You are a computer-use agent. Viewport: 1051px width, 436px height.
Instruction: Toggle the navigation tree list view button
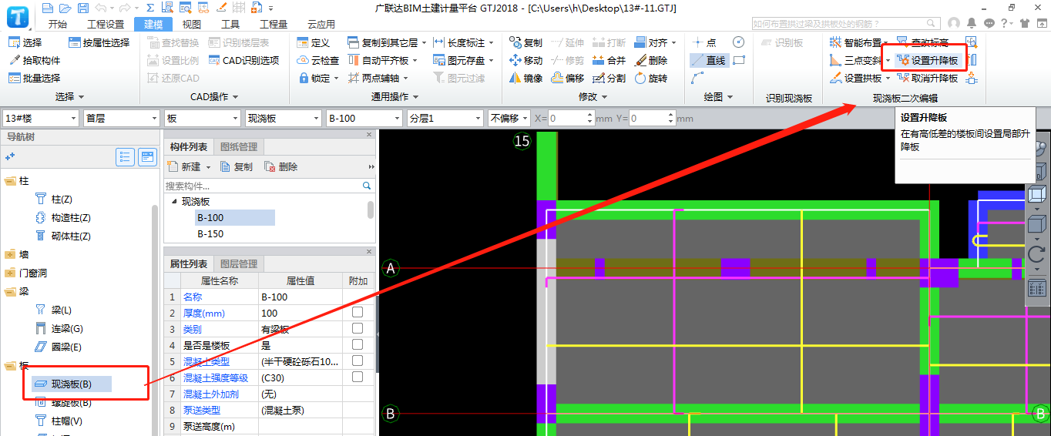pyautogui.click(x=126, y=157)
